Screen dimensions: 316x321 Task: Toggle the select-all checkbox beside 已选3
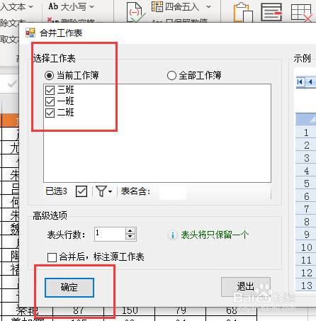click(81, 191)
